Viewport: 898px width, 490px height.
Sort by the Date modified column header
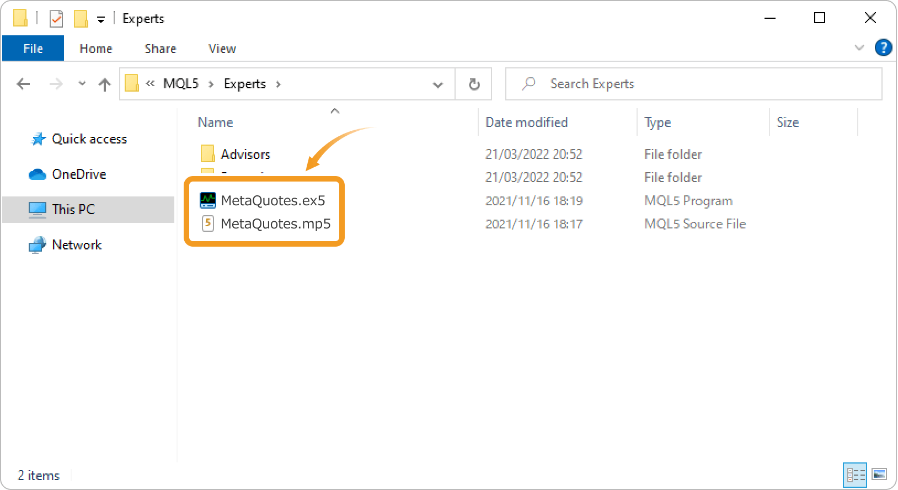526,122
